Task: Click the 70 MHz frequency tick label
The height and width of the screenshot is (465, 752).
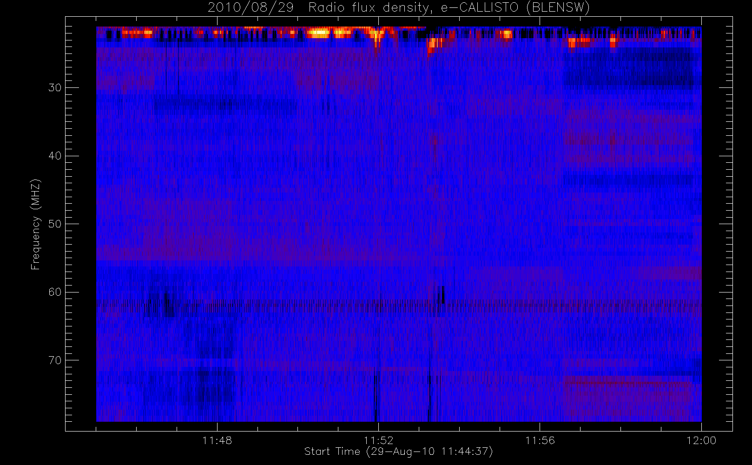Action: pos(55,360)
